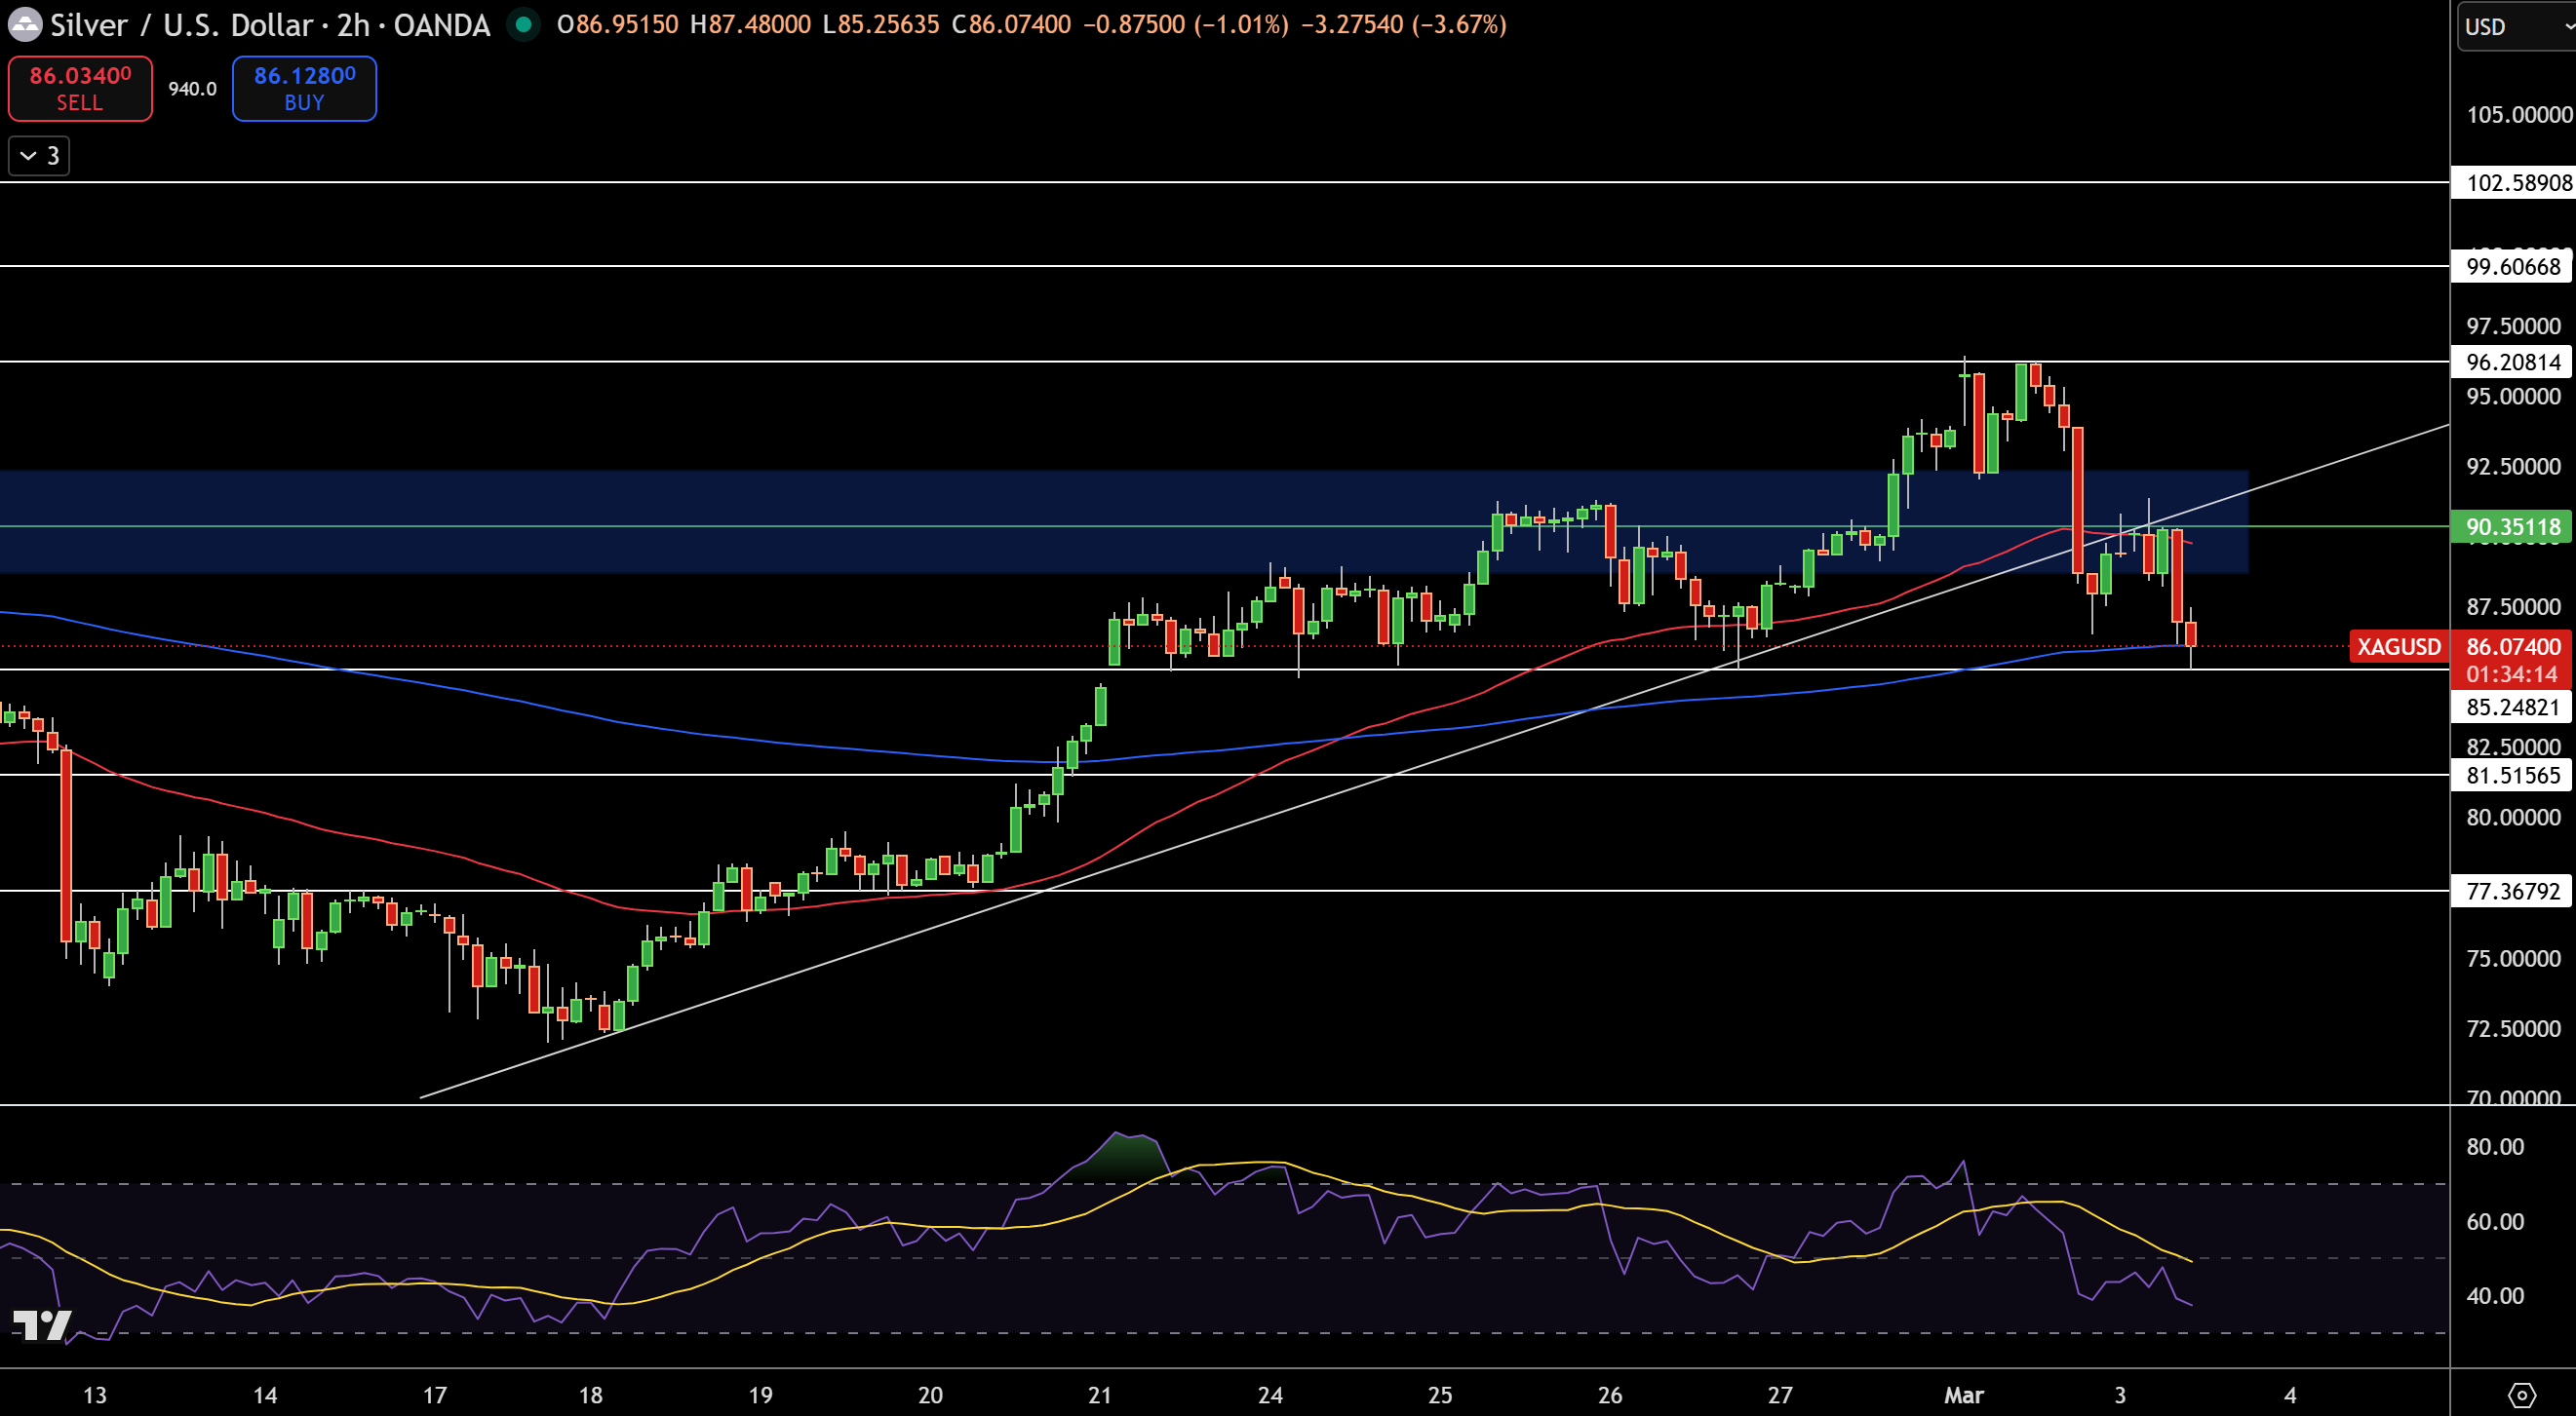Click the high value H87.48000

coord(750,24)
